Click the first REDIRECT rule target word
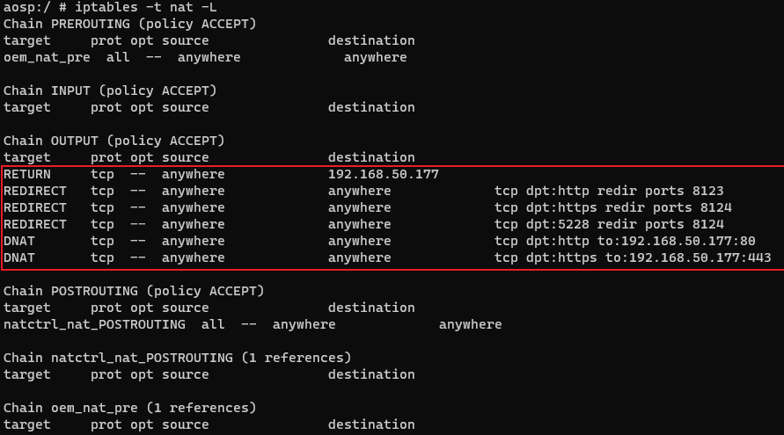This screenshot has height=435, width=784. pyautogui.click(x=35, y=191)
